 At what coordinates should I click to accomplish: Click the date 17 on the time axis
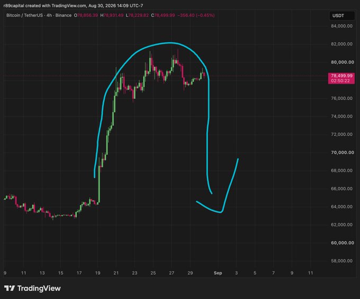79,273
